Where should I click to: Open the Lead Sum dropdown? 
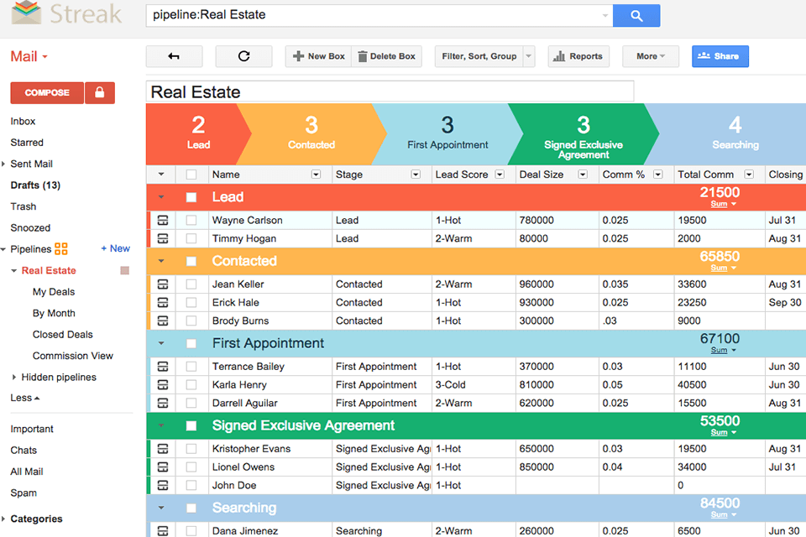click(723, 204)
